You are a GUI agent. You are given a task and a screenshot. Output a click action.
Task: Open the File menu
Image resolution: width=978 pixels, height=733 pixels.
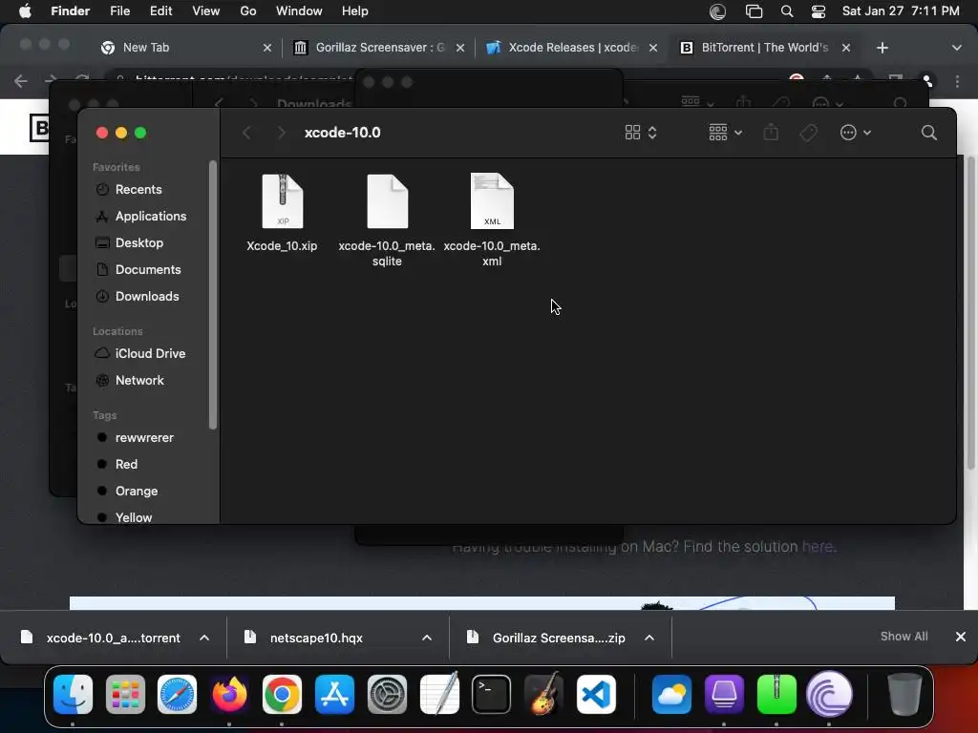pyautogui.click(x=119, y=11)
